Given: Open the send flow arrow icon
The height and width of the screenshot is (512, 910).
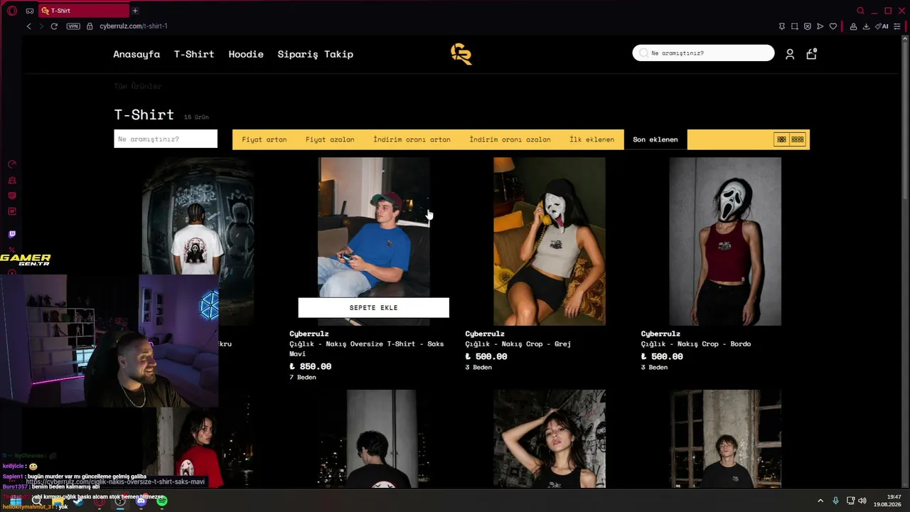Looking at the screenshot, I should click(820, 26).
